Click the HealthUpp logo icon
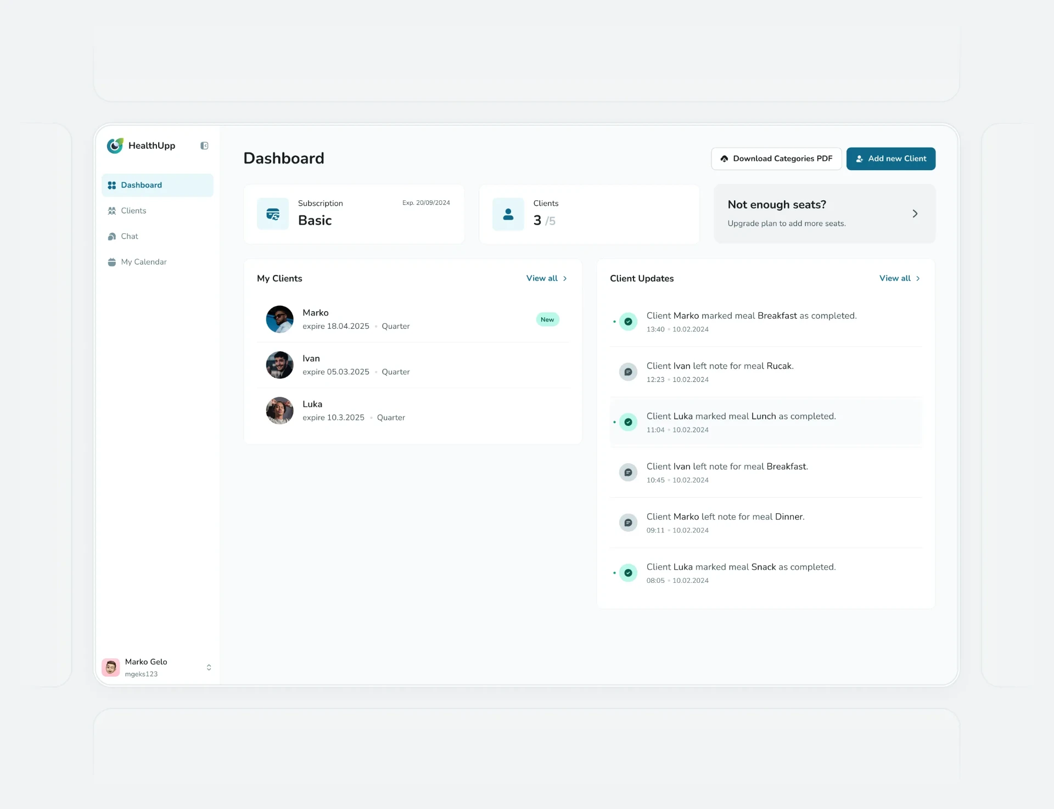The image size is (1054, 809). pos(115,145)
